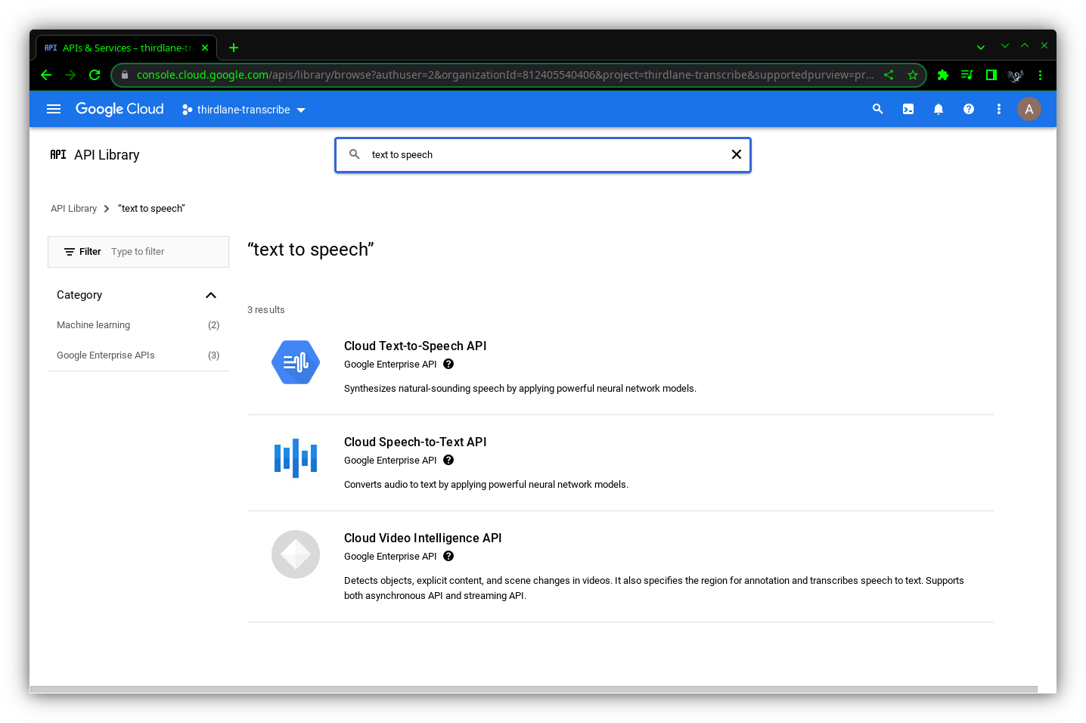Click the help icon under Cloud Text-to-Speech API
Viewport: 1086px width, 723px height.
[448, 364]
